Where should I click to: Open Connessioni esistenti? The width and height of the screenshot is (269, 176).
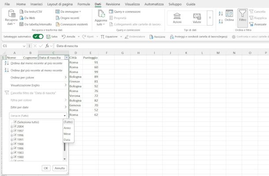pos(72,24)
